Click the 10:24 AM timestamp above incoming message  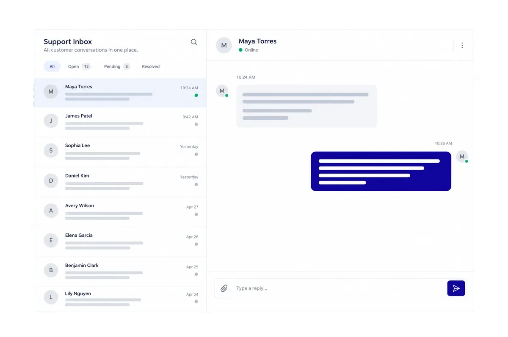click(246, 77)
